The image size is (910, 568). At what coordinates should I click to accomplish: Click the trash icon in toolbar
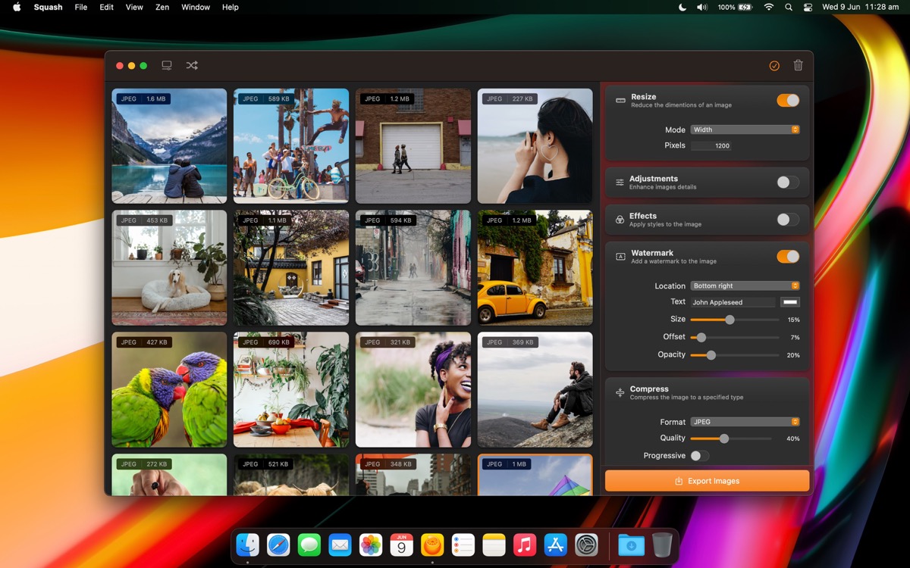[x=798, y=66]
